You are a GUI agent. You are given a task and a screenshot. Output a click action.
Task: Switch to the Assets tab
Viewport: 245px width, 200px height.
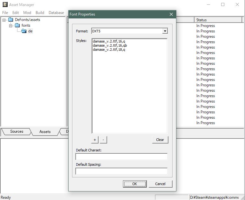coord(45,131)
